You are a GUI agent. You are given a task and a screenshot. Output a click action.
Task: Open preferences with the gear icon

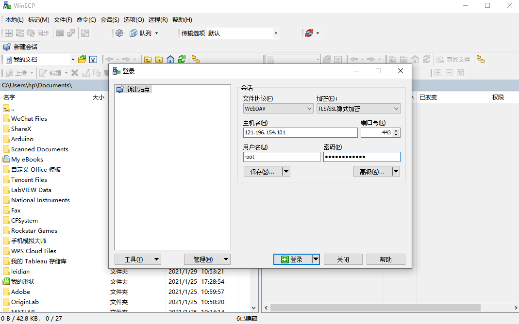[119, 33]
